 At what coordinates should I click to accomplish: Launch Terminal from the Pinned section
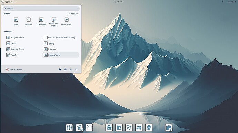tap(29, 21)
